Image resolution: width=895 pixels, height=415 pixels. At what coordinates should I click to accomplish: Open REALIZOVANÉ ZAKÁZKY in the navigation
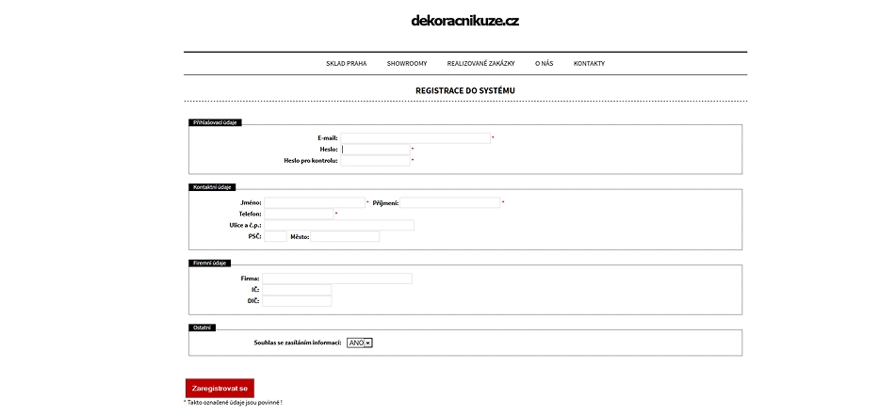(x=480, y=64)
